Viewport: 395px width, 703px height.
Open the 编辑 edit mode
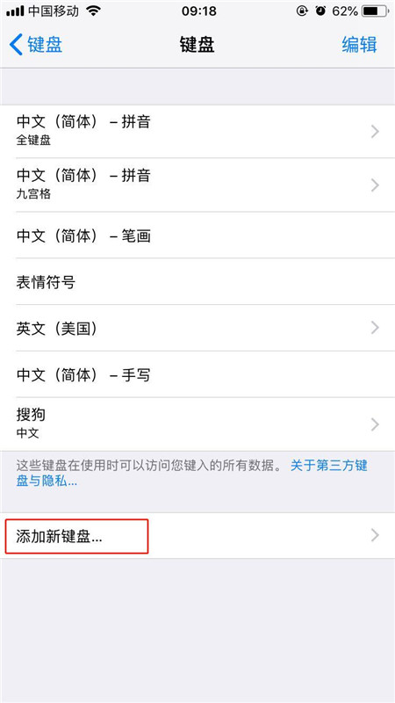[360, 45]
